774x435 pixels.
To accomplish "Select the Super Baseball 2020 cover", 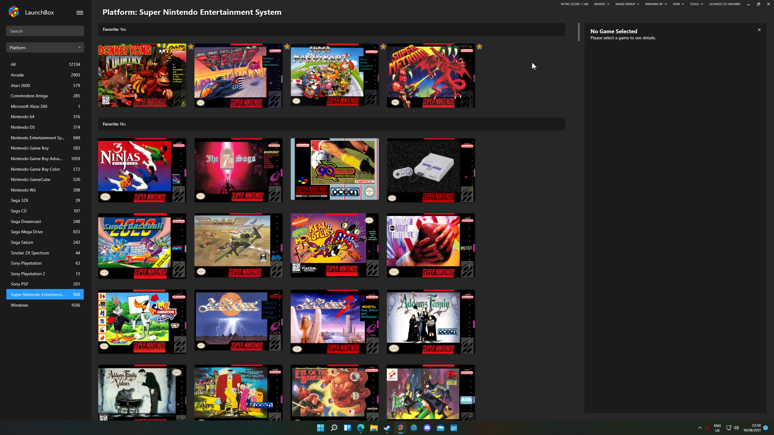I will coord(142,246).
